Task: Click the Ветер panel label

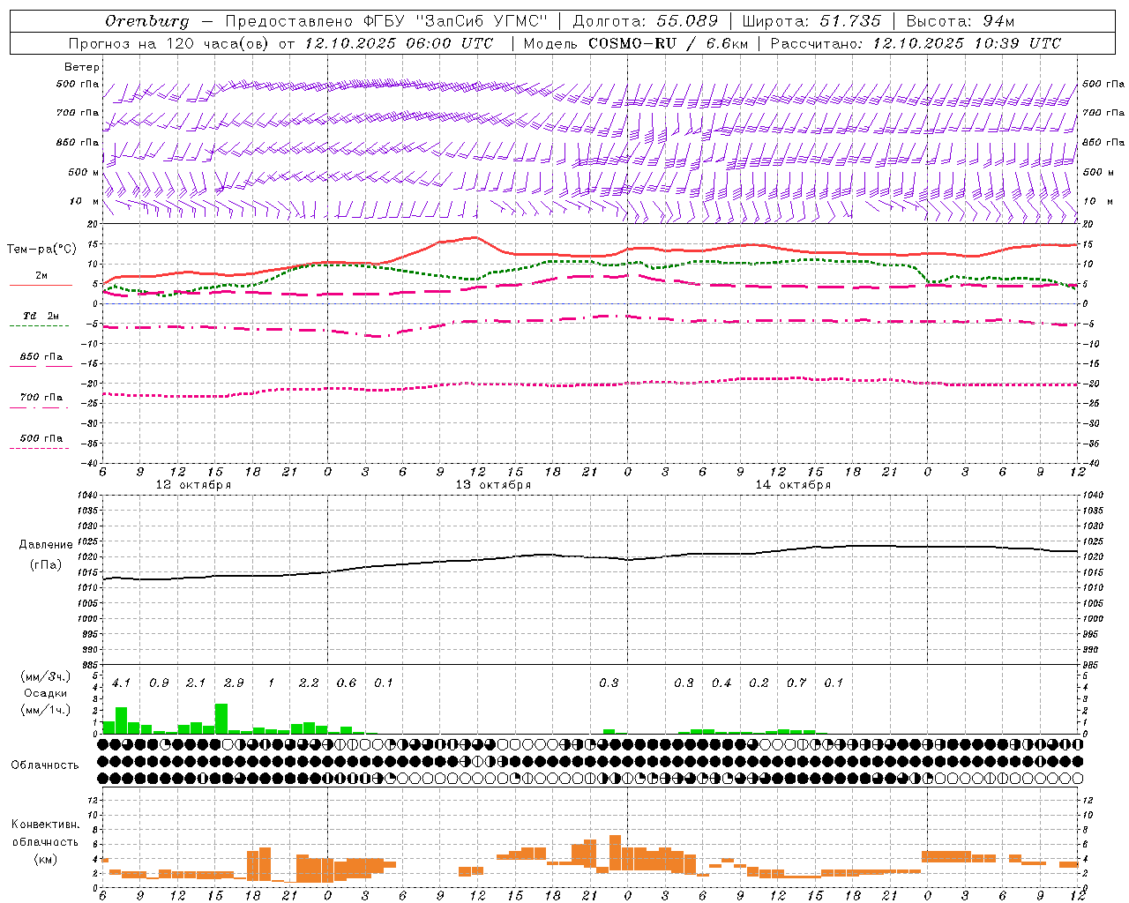Action: click(82, 67)
